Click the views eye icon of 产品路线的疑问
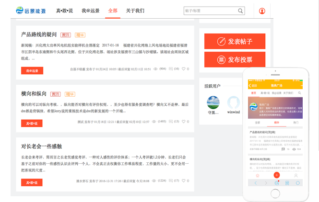The height and width of the screenshot is (202, 319). coord(155,69)
